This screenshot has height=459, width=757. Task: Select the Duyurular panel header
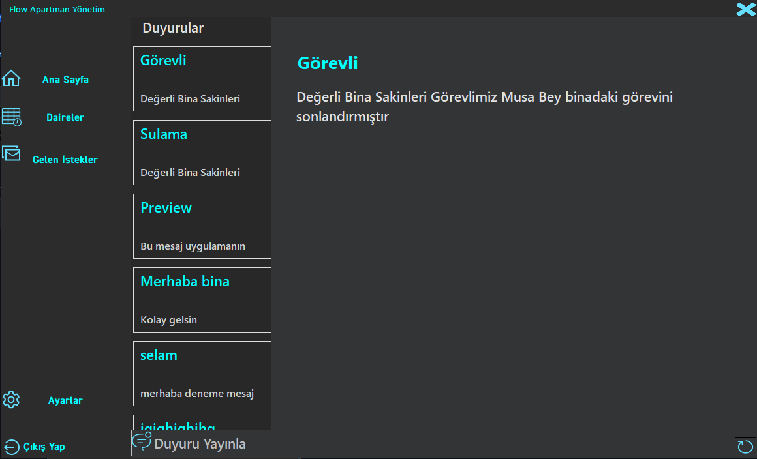click(x=172, y=28)
